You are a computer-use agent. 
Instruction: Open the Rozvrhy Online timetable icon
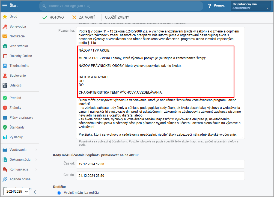tap(5, 56)
